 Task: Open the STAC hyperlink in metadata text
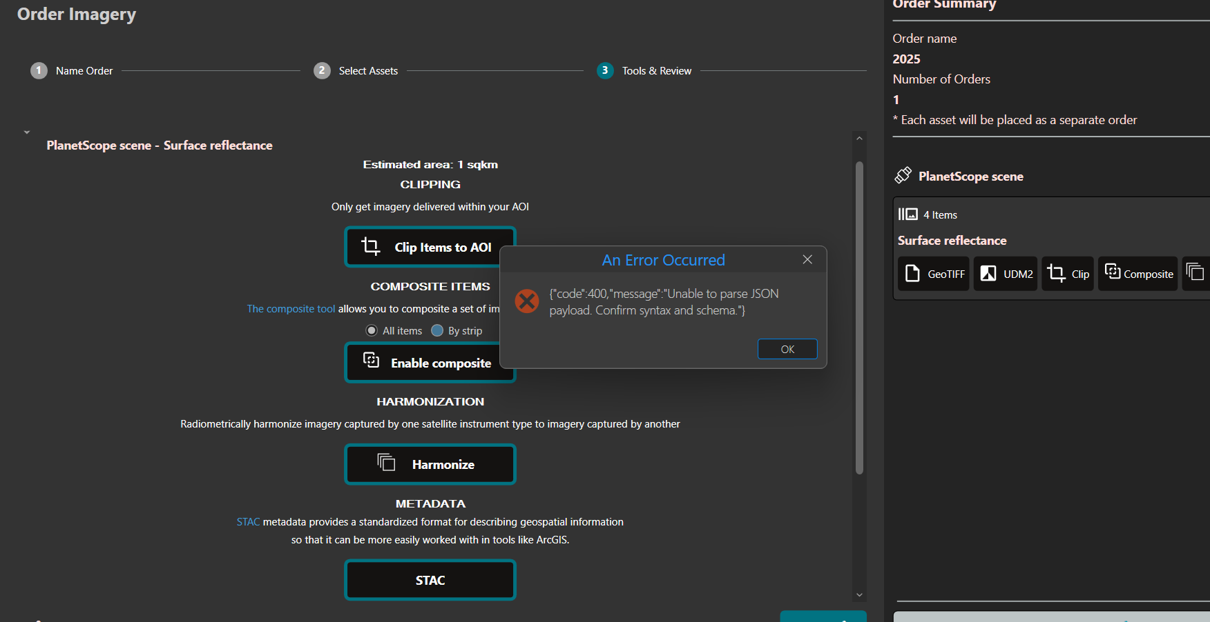coord(248,522)
